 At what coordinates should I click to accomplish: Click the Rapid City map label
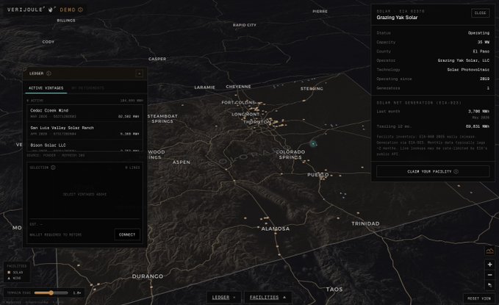[245, 25]
